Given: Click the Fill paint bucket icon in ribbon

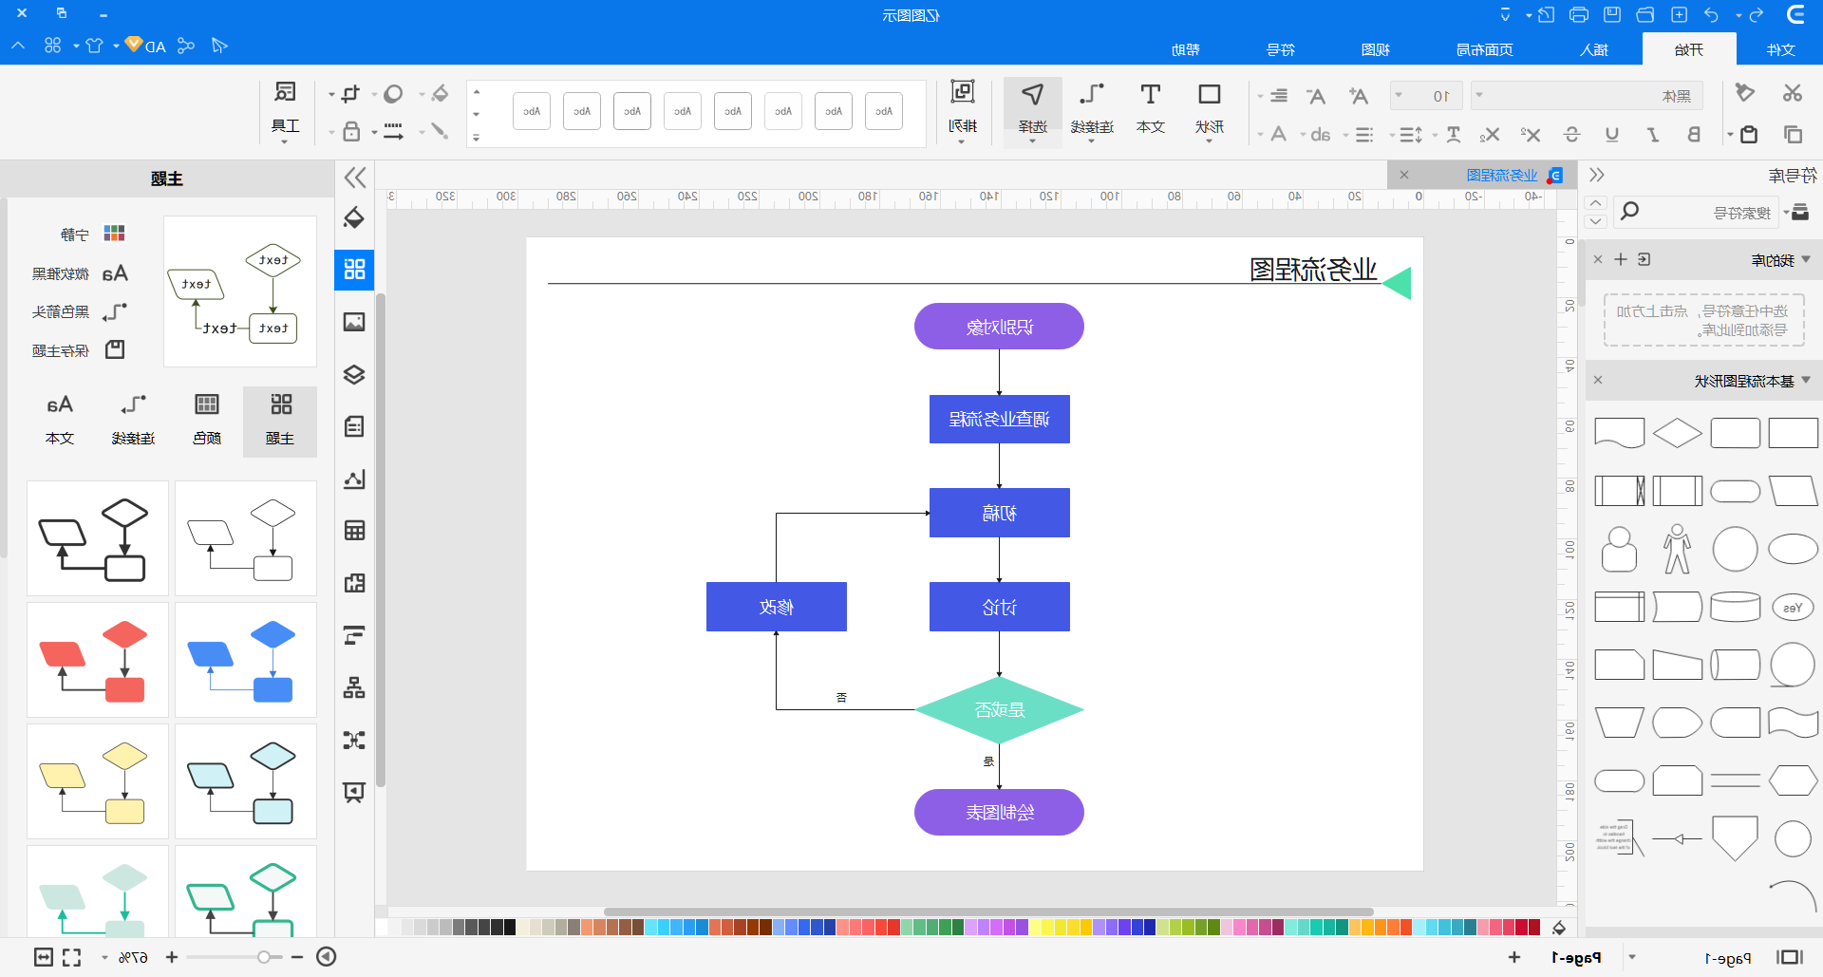Looking at the screenshot, I should (x=440, y=93).
